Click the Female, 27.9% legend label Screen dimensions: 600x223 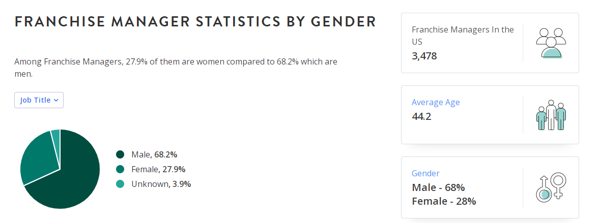[158, 169]
